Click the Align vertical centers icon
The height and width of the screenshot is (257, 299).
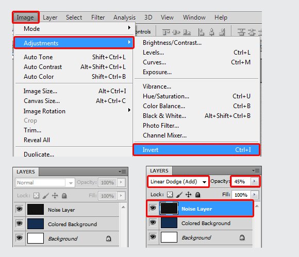[x=176, y=32]
